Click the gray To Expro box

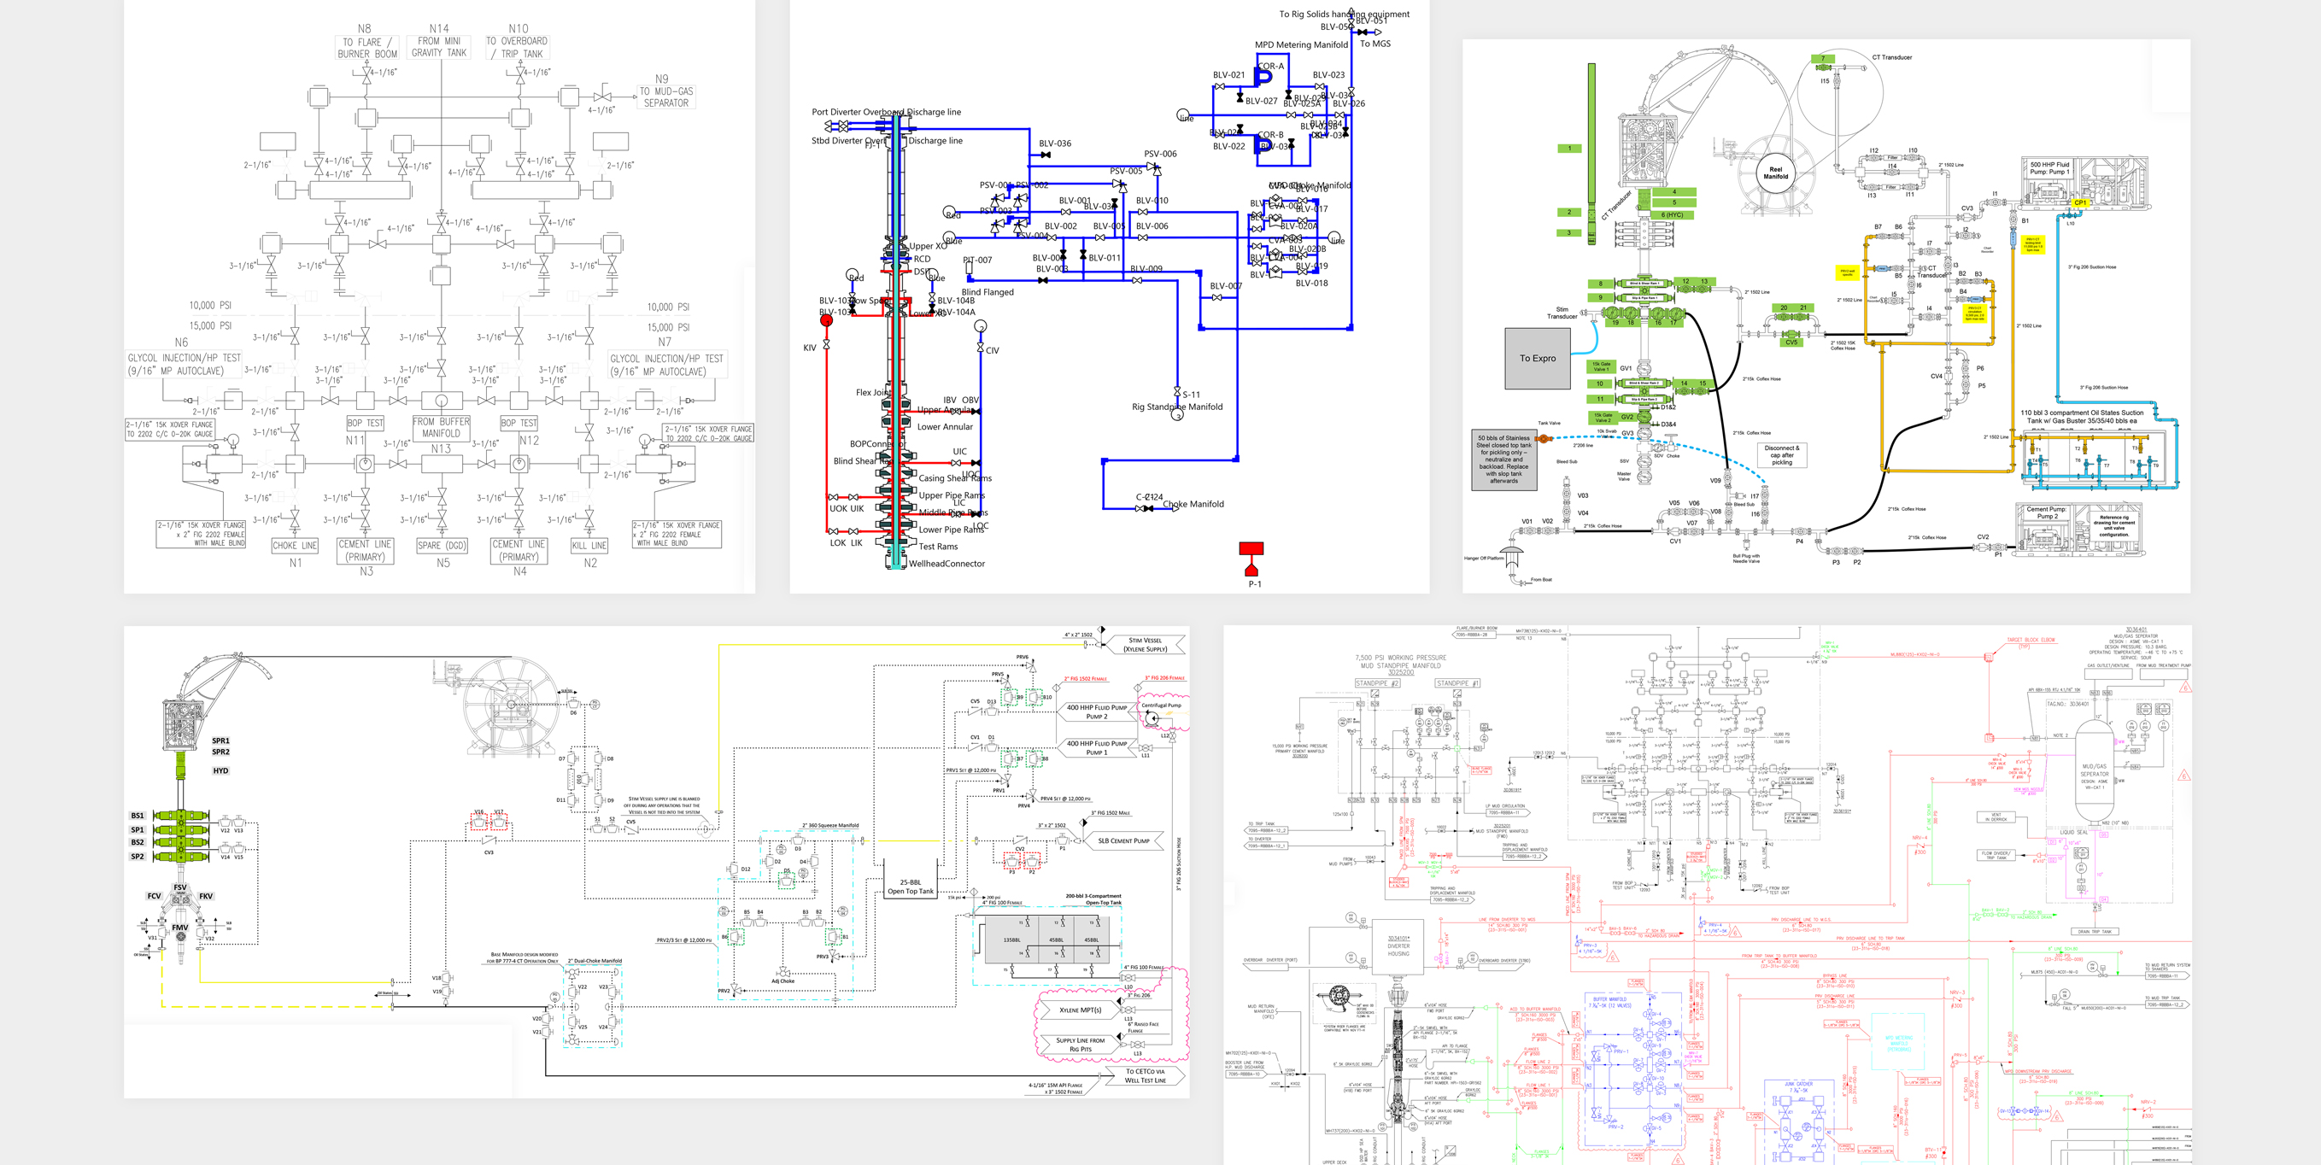click(1537, 358)
